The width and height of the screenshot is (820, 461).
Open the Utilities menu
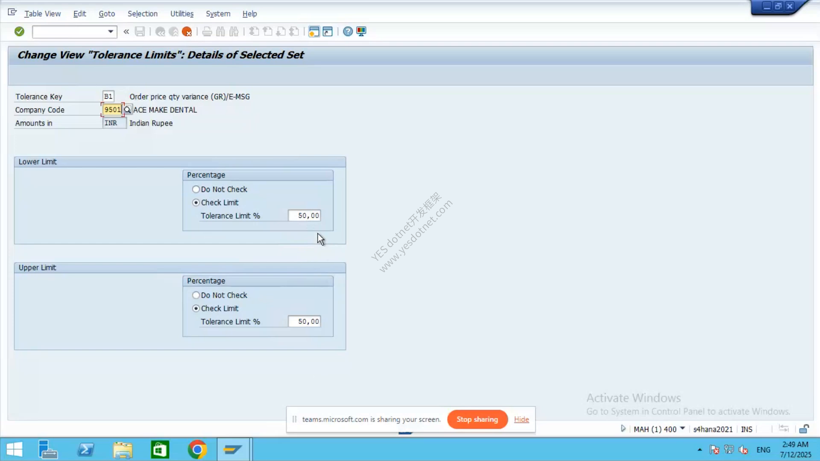[182, 14]
